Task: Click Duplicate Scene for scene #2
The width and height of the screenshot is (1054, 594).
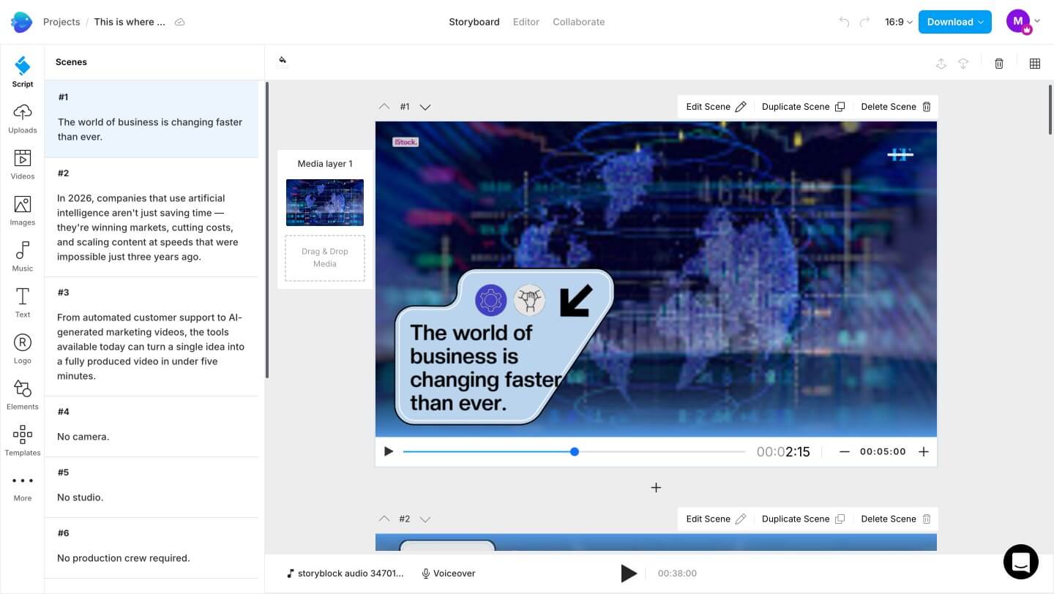Action: [803, 519]
